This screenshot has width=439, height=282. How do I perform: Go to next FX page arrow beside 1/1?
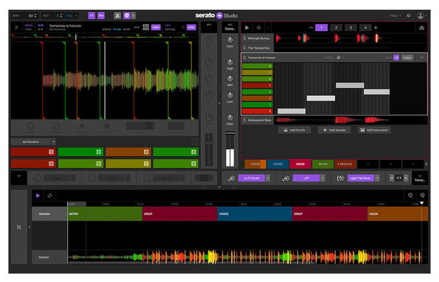(406, 178)
